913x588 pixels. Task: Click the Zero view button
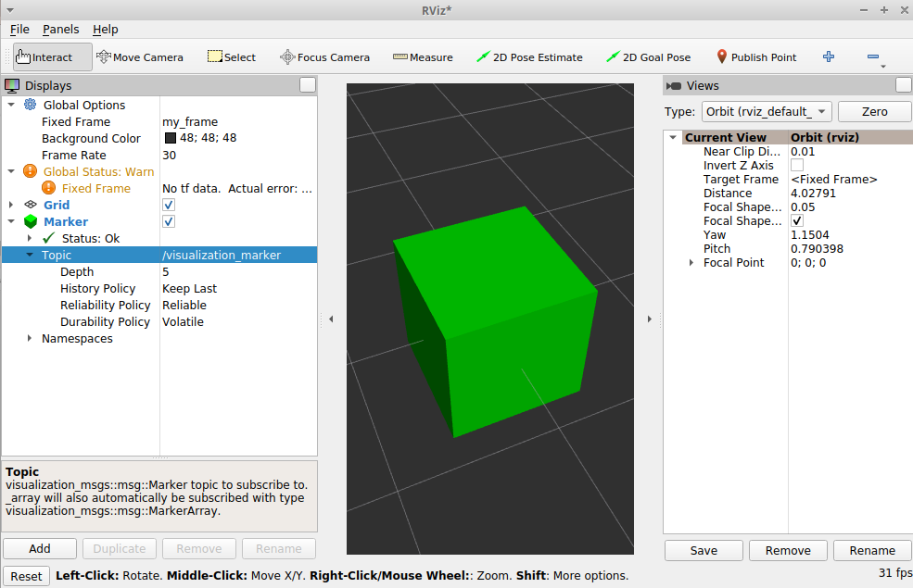pos(875,112)
